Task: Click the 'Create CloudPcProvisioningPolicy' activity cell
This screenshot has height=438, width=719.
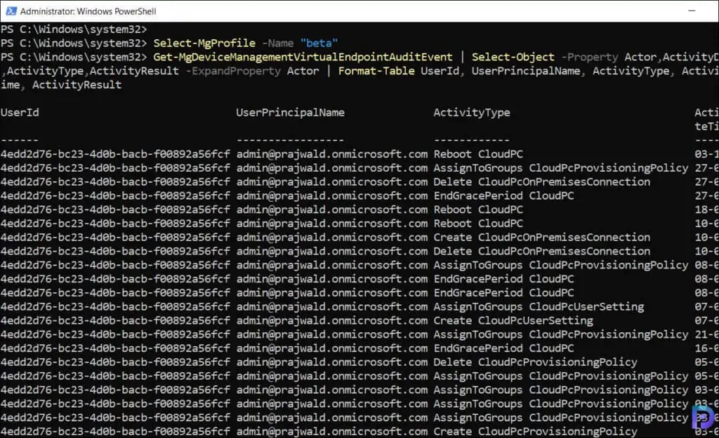Action: [x=535, y=432]
